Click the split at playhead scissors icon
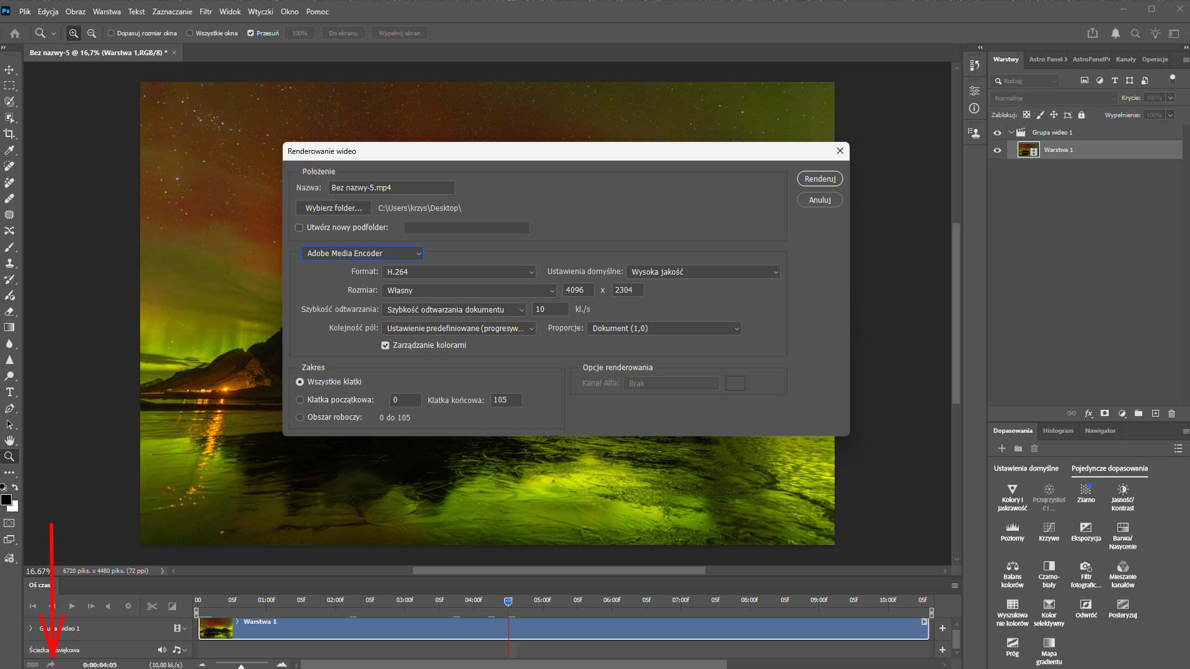 point(152,606)
